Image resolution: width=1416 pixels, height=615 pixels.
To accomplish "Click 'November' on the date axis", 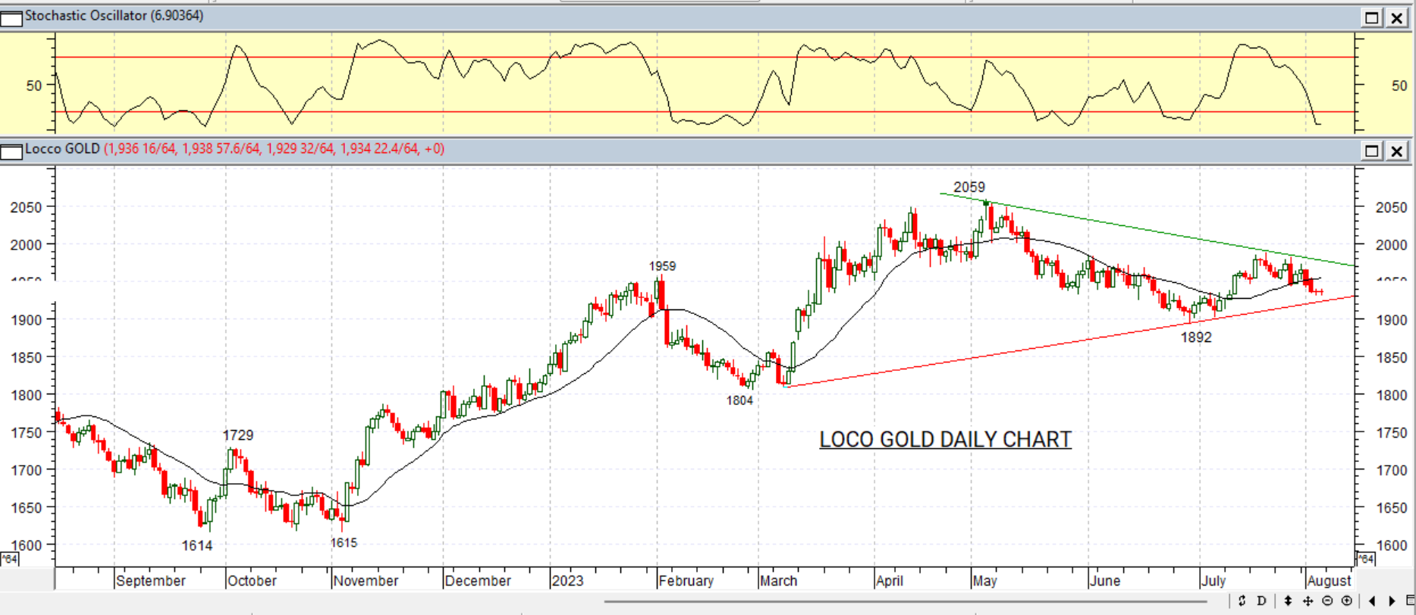I will tap(365, 581).
